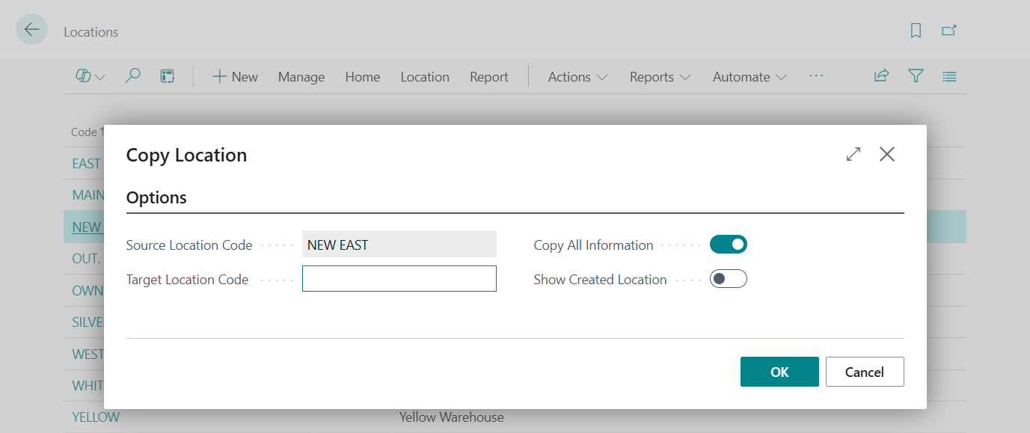
Task: Toggle Copy All Information off then confirm
Action: [x=728, y=244]
